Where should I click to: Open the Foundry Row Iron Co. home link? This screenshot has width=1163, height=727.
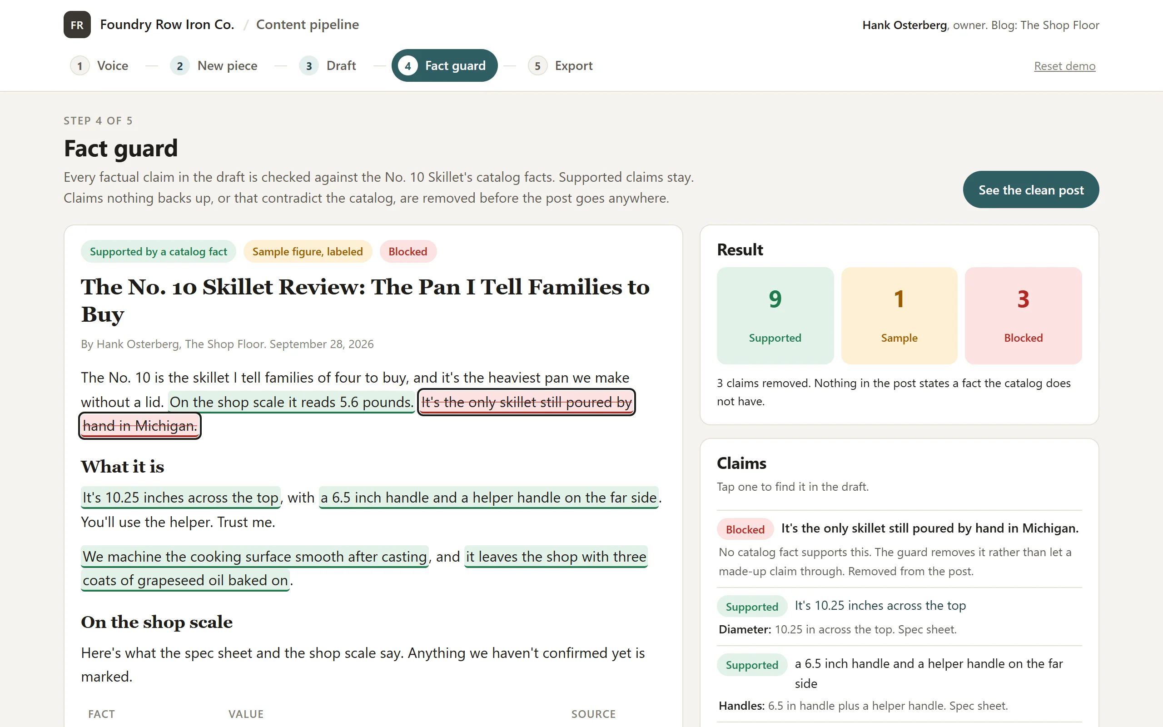coord(167,25)
